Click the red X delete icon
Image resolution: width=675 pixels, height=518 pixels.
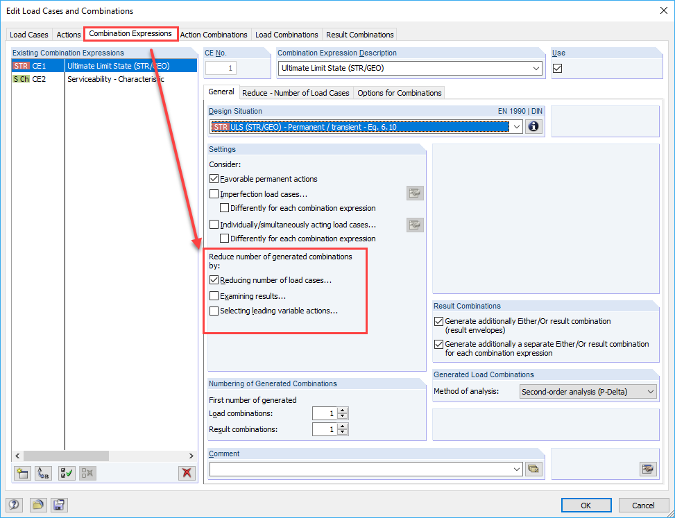187,473
